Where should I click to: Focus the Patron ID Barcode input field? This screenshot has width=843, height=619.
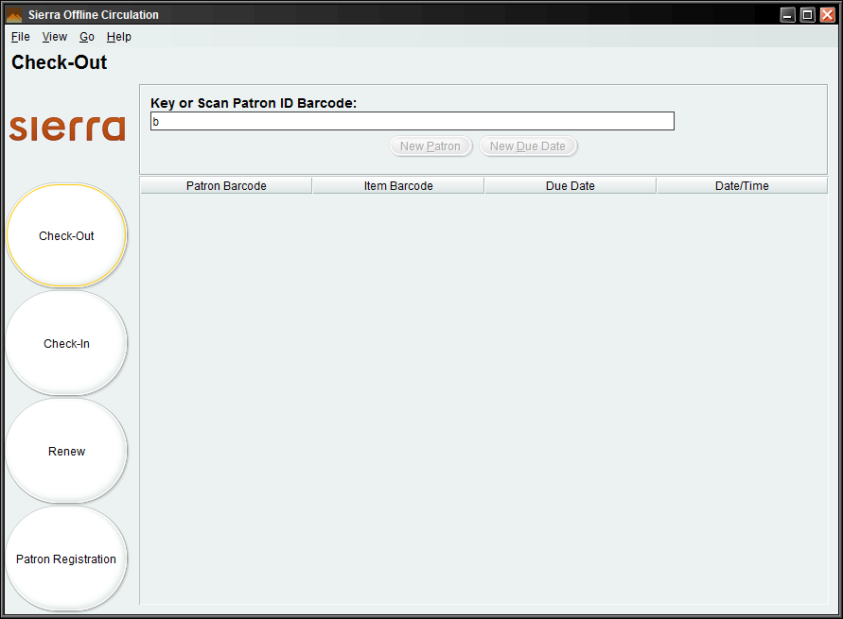tap(413, 121)
